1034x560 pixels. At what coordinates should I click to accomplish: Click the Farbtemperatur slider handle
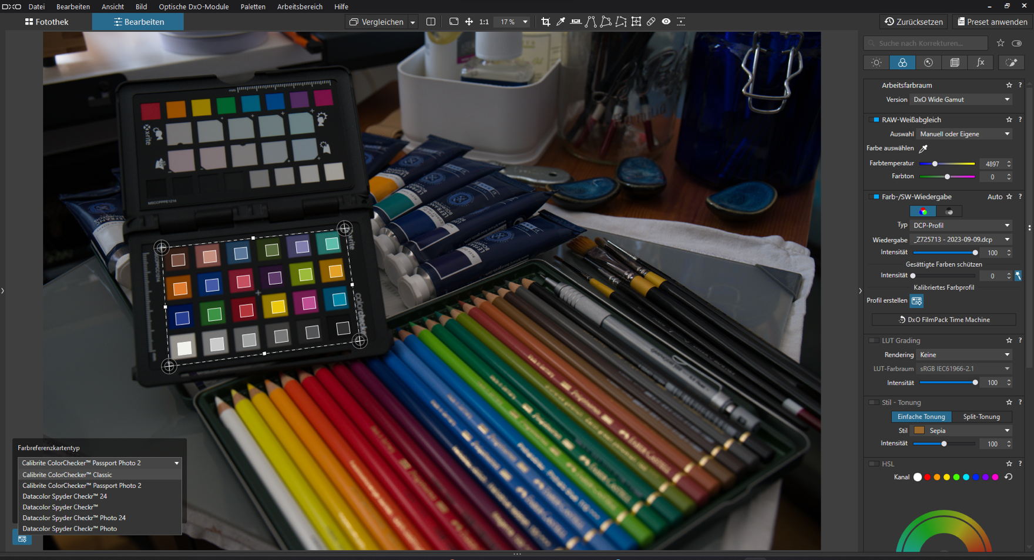tap(935, 164)
